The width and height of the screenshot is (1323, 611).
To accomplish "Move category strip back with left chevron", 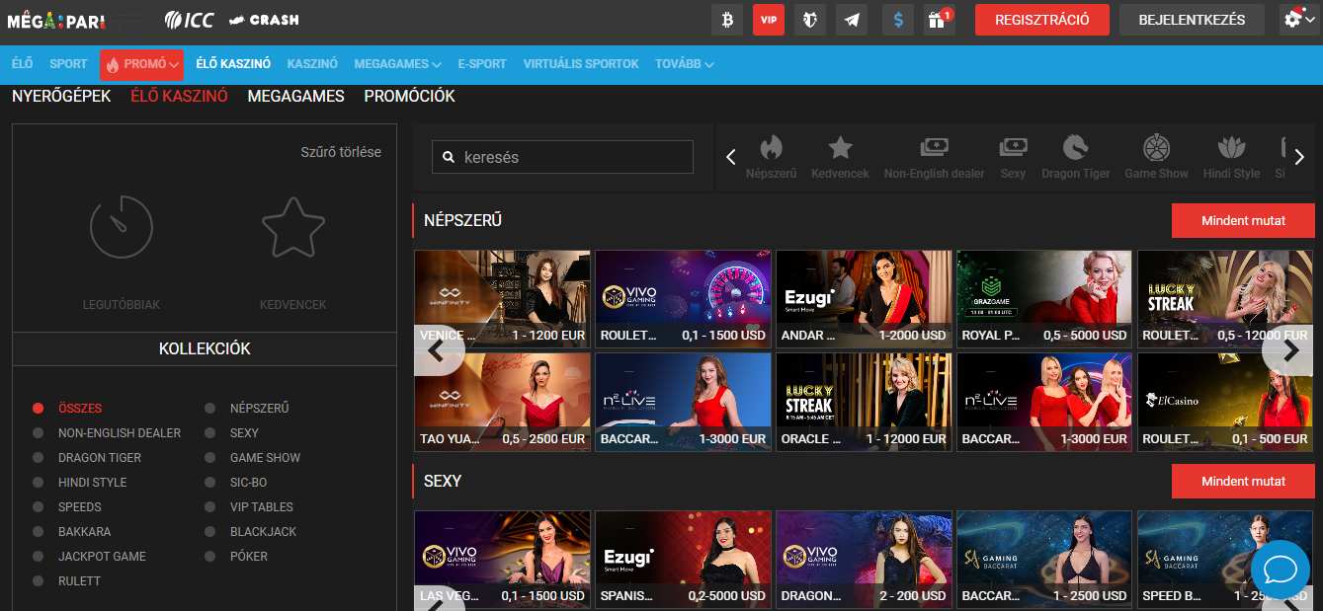I will [731, 157].
